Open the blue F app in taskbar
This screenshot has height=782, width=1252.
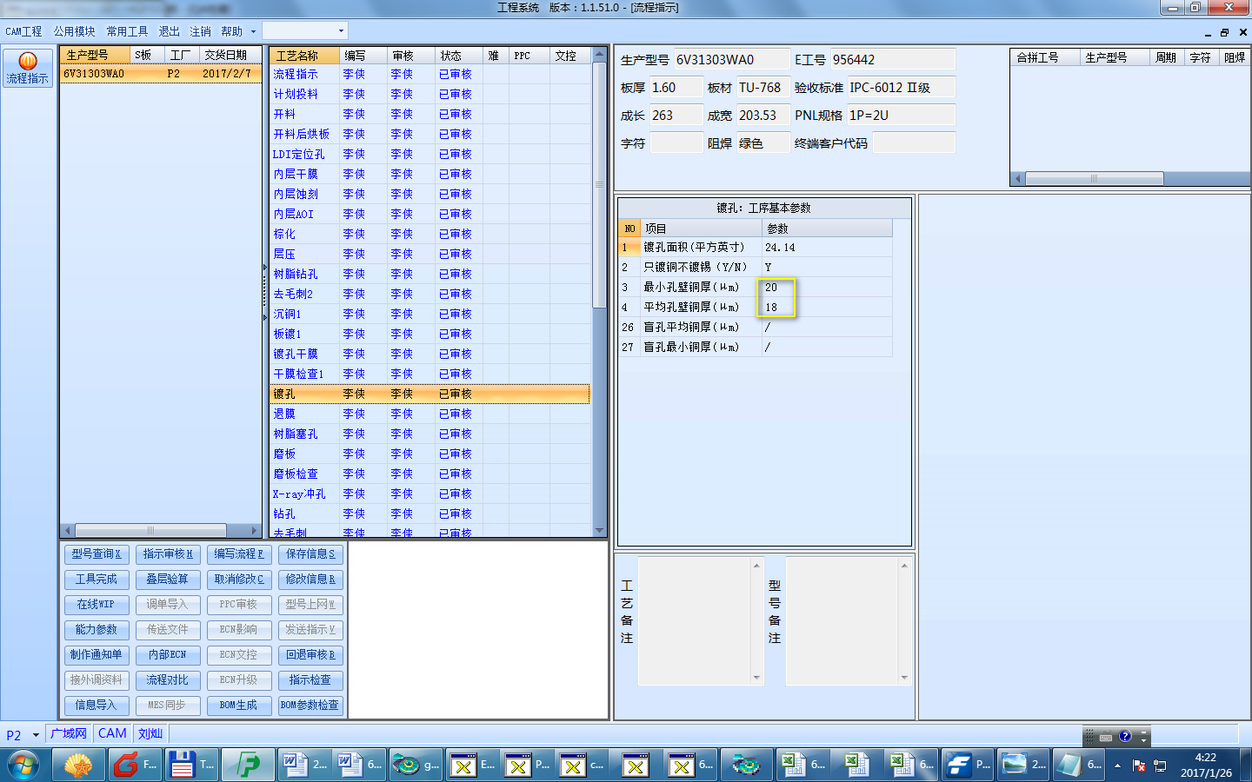click(x=966, y=765)
